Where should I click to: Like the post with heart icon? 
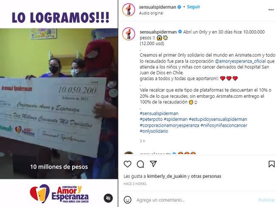click(x=127, y=164)
